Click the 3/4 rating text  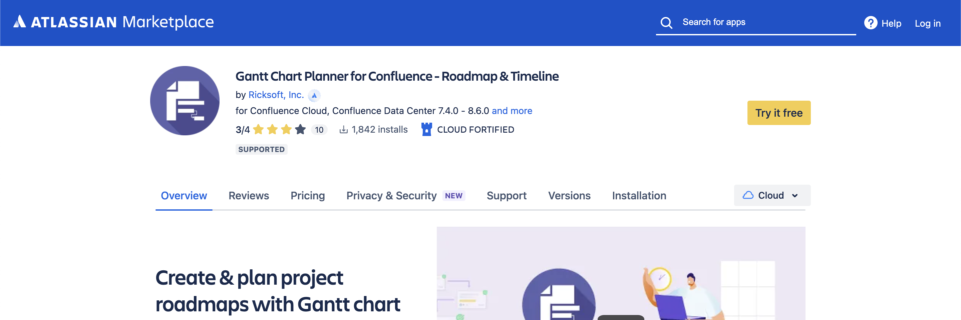pos(243,130)
